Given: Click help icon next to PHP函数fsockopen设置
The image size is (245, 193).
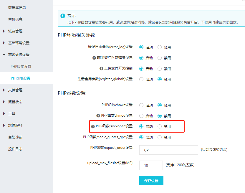Looking at the screenshot, I should [93, 126].
